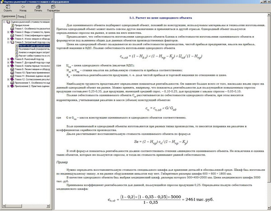Click the book icon beside Глава 9
This screenshot has width=271, height=211.
pyautogui.click(x=12, y=69)
